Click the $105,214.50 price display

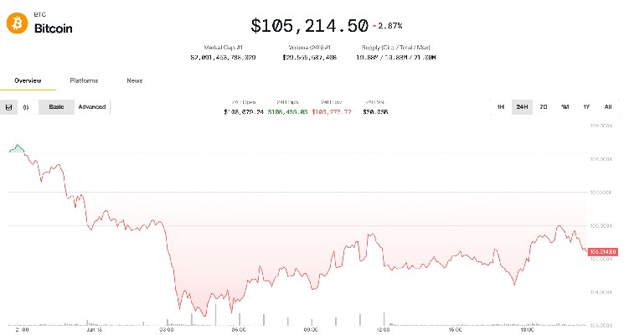[x=309, y=28]
